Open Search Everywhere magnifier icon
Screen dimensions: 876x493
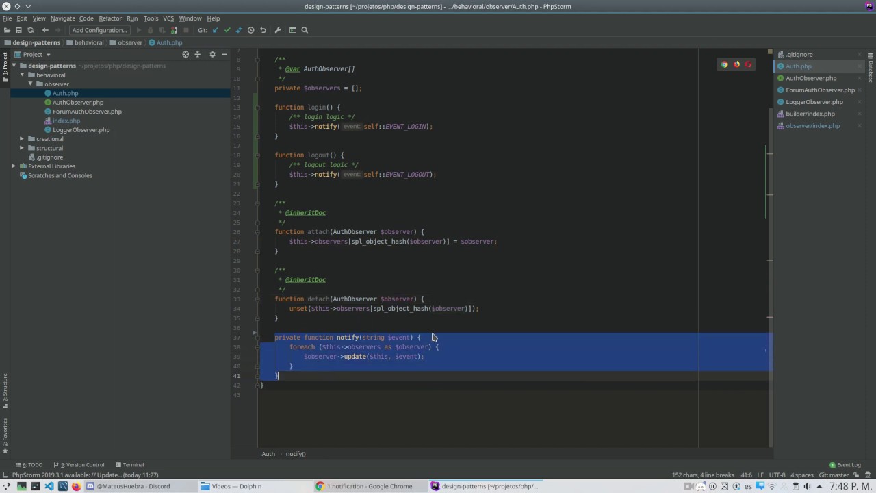tap(305, 30)
